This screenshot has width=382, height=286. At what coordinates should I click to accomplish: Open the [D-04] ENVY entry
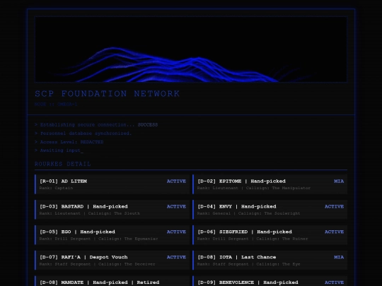(270, 210)
